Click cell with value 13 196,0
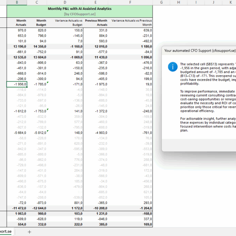This screenshot has height=236, width=236. (17, 46)
